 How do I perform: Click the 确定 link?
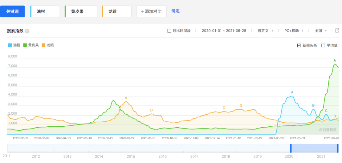point(175,11)
